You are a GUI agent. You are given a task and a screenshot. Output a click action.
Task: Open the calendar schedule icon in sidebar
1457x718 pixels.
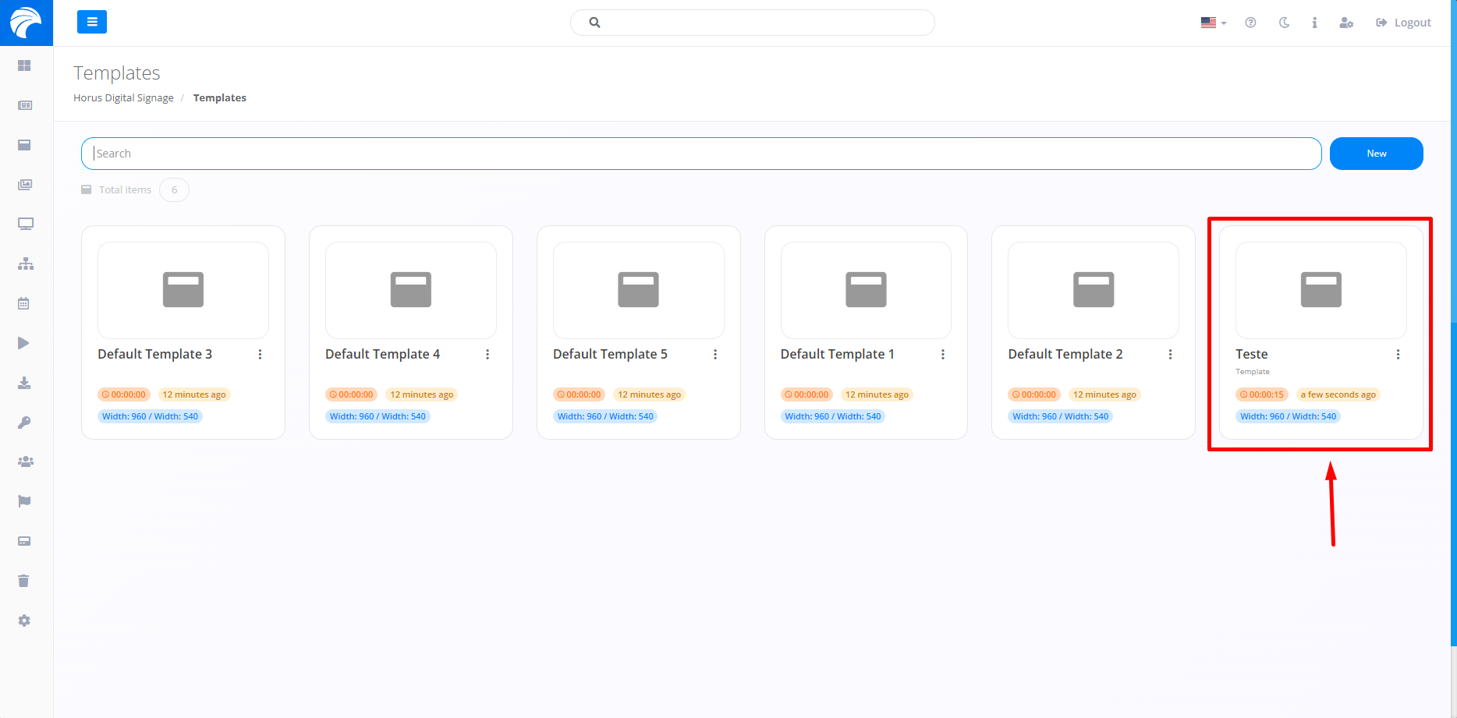[24, 303]
